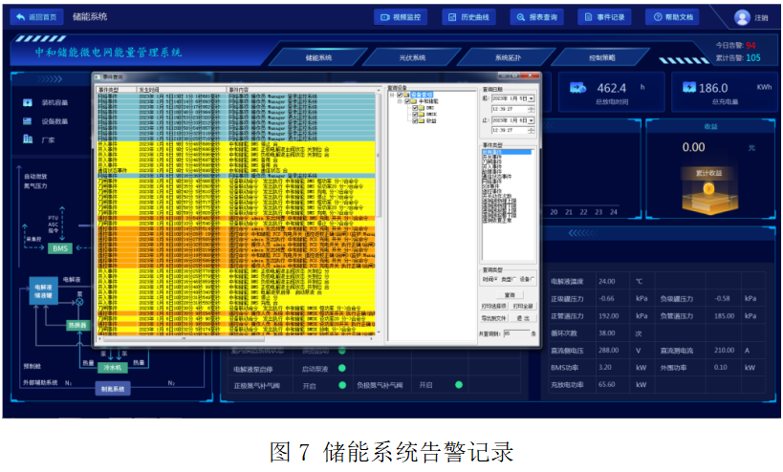The height and width of the screenshot is (472, 783).
Task: Click the 累计收益 gold coin graphic
Action: point(709,196)
